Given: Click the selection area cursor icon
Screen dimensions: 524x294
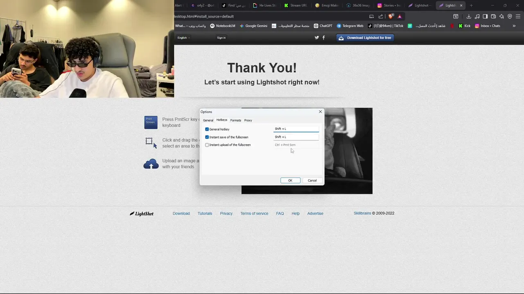Looking at the screenshot, I should pyautogui.click(x=151, y=143).
